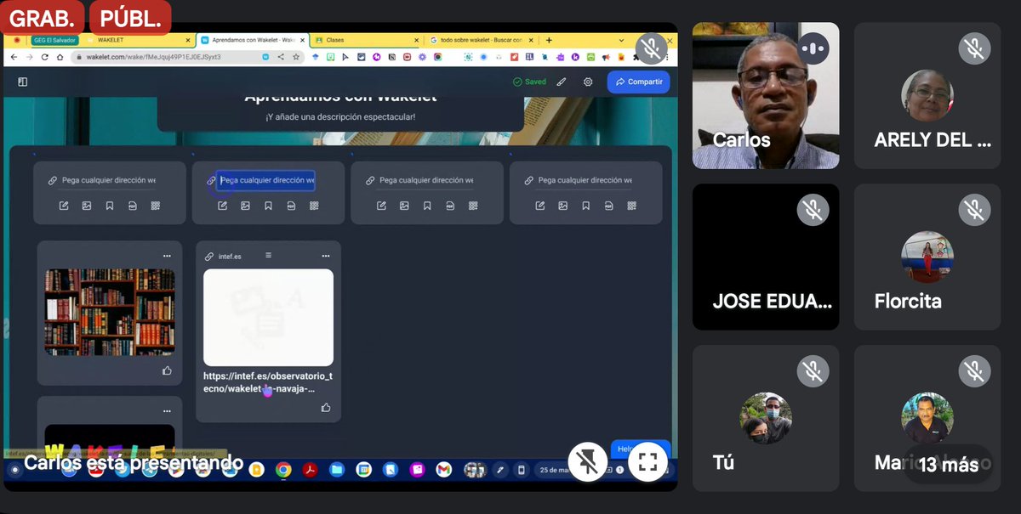Click the PÚBL. badge
The image size is (1021, 514).
click(130, 18)
